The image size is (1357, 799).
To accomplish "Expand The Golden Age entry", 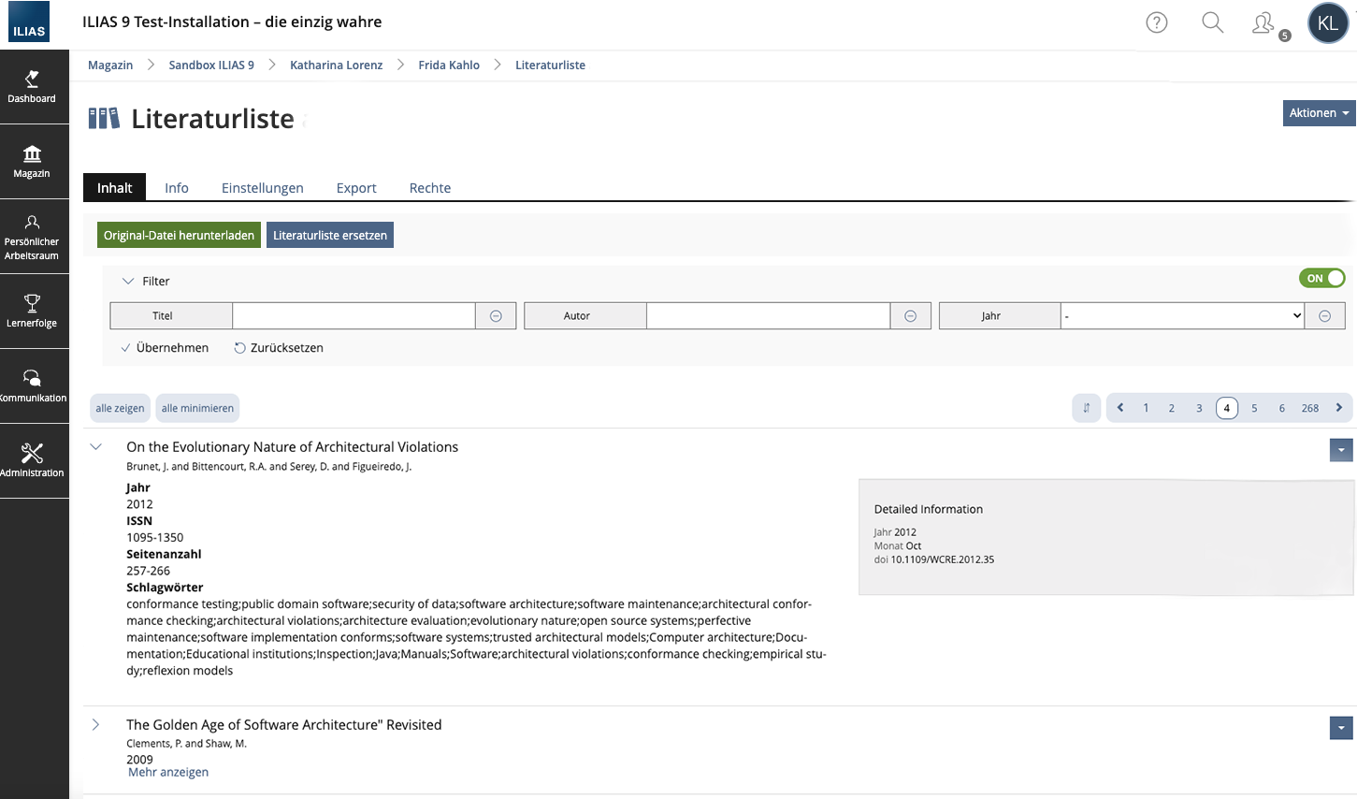I will click(x=95, y=725).
